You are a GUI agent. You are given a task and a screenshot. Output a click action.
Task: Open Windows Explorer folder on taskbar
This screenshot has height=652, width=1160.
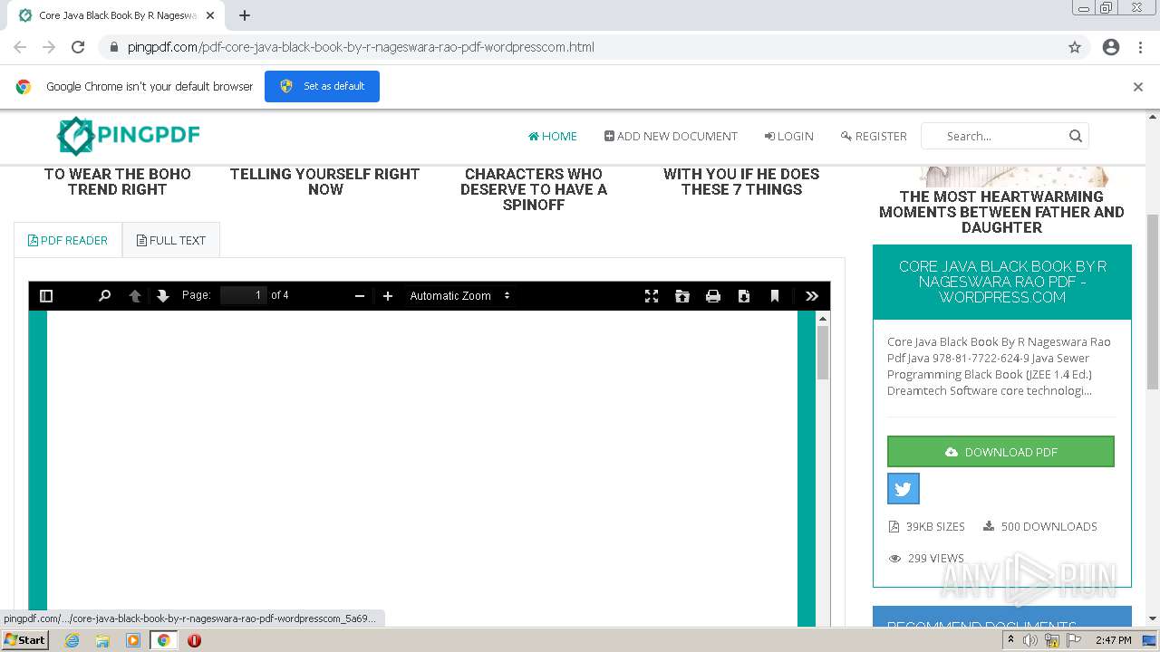pos(102,640)
